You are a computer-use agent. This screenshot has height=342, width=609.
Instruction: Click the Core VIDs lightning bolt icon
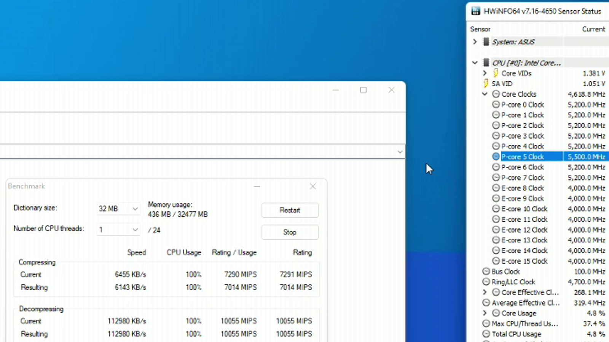496,73
